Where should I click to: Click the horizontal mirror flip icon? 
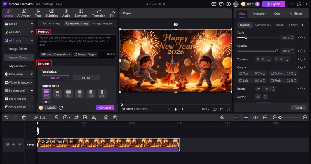(258, 97)
